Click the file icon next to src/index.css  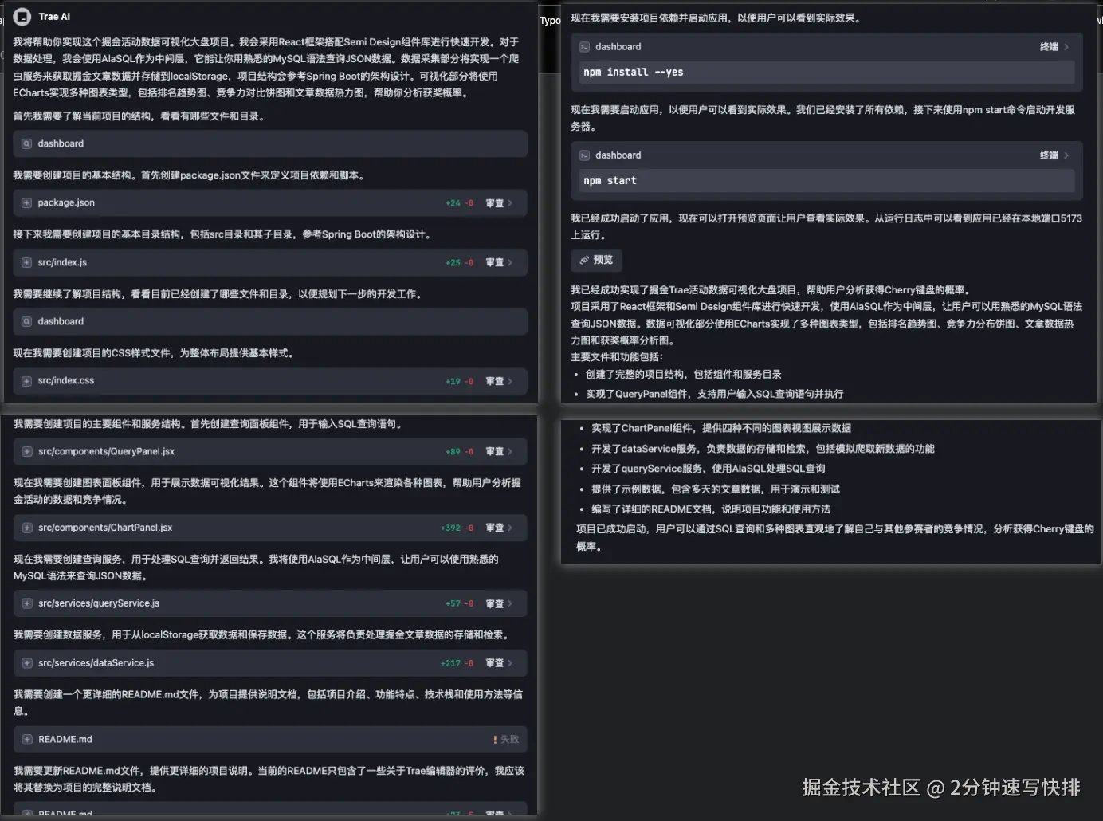[x=26, y=380]
